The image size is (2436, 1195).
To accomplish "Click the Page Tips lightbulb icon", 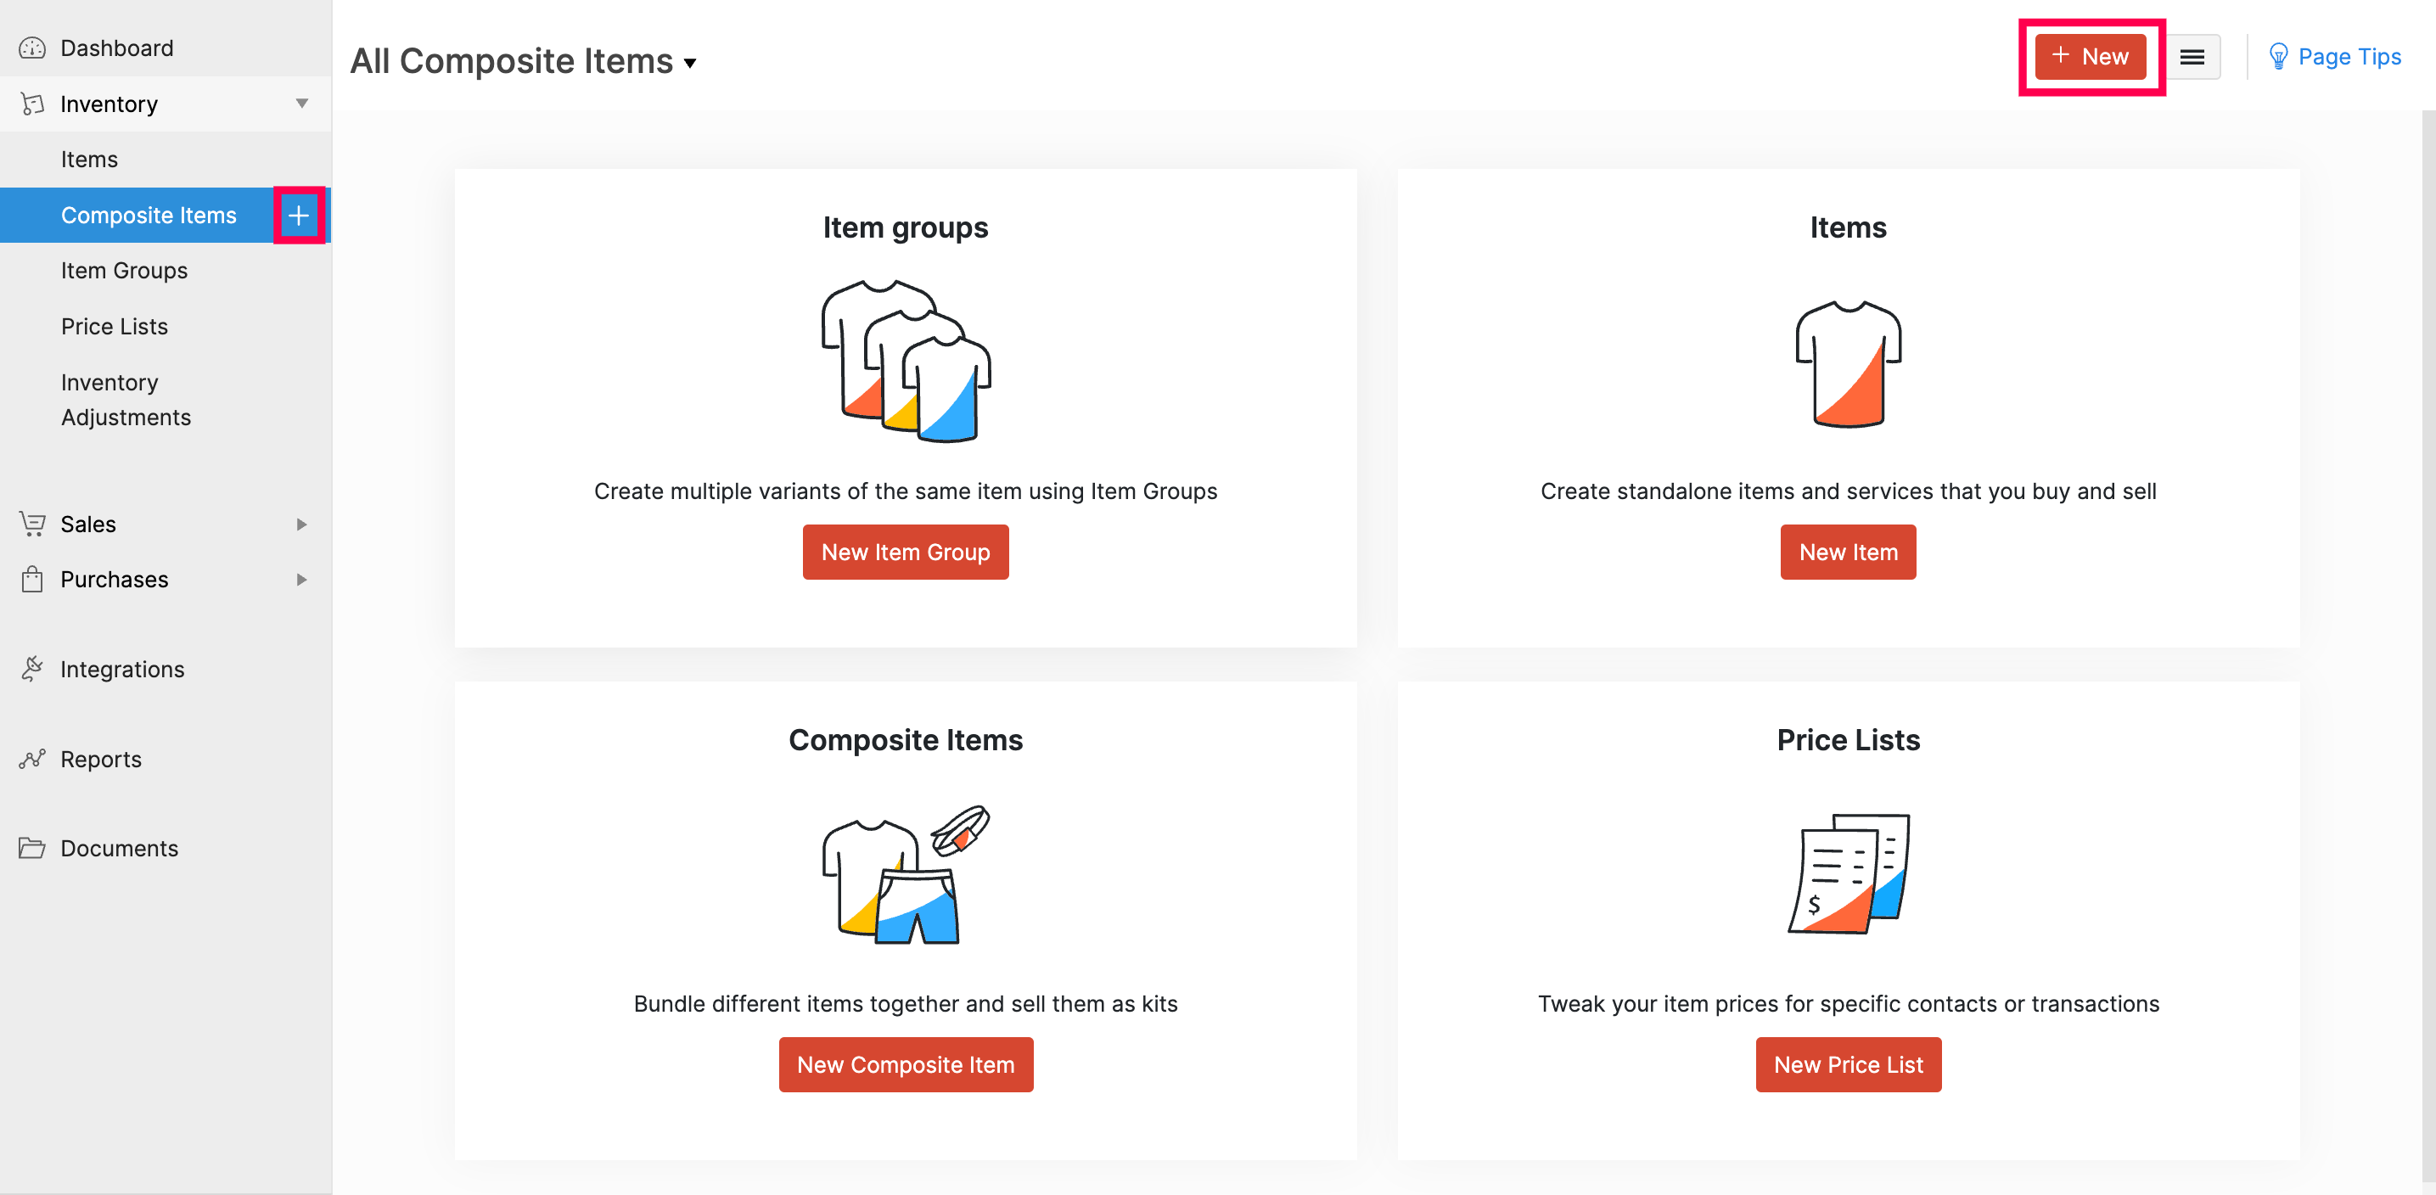I will [2278, 57].
